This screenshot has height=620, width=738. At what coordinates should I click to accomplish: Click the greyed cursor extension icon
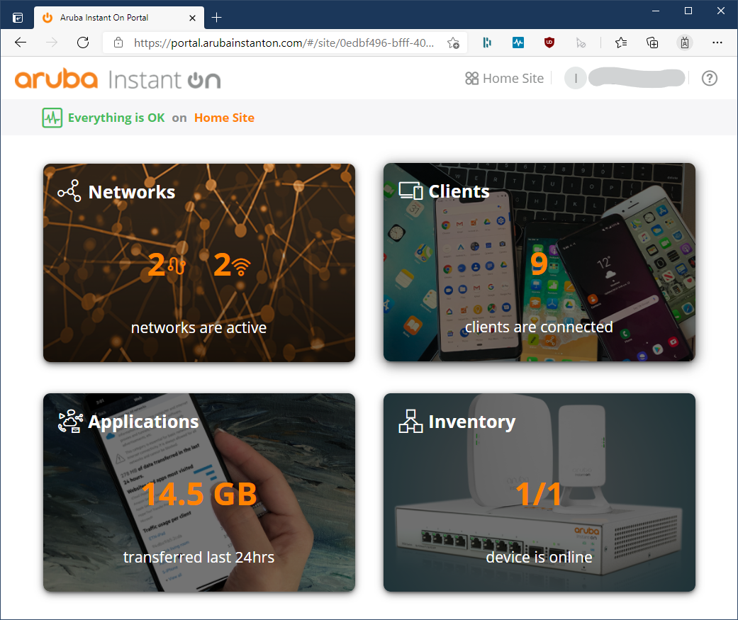tap(581, 43)
